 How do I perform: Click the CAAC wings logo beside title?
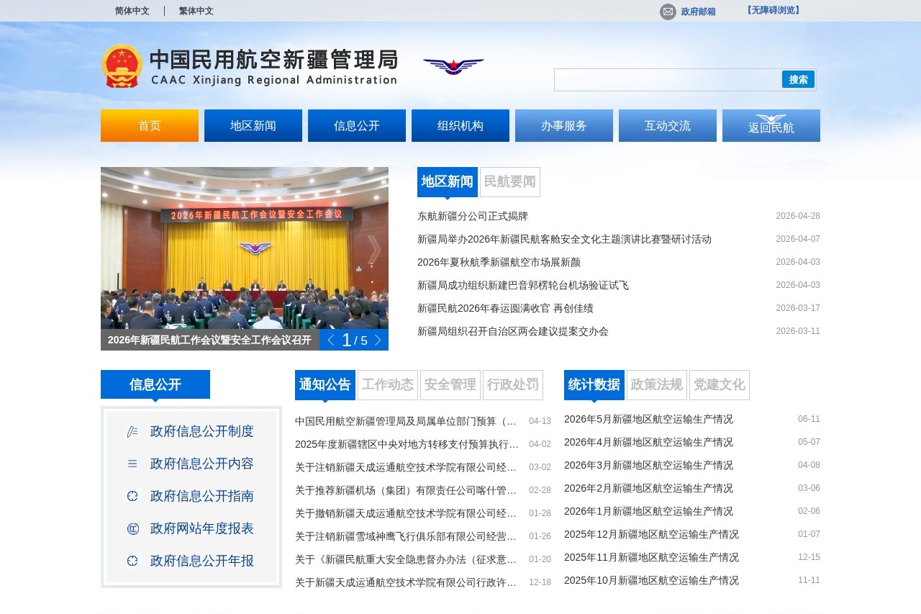(453, 66)
